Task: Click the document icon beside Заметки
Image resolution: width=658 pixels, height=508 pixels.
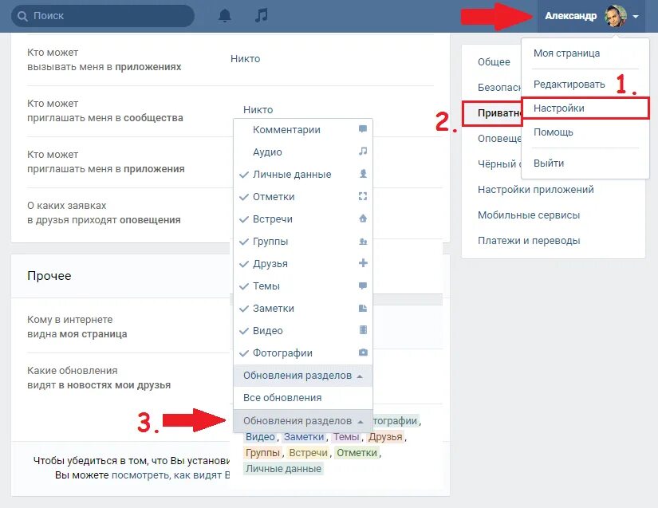Action: tap(363, 309)
